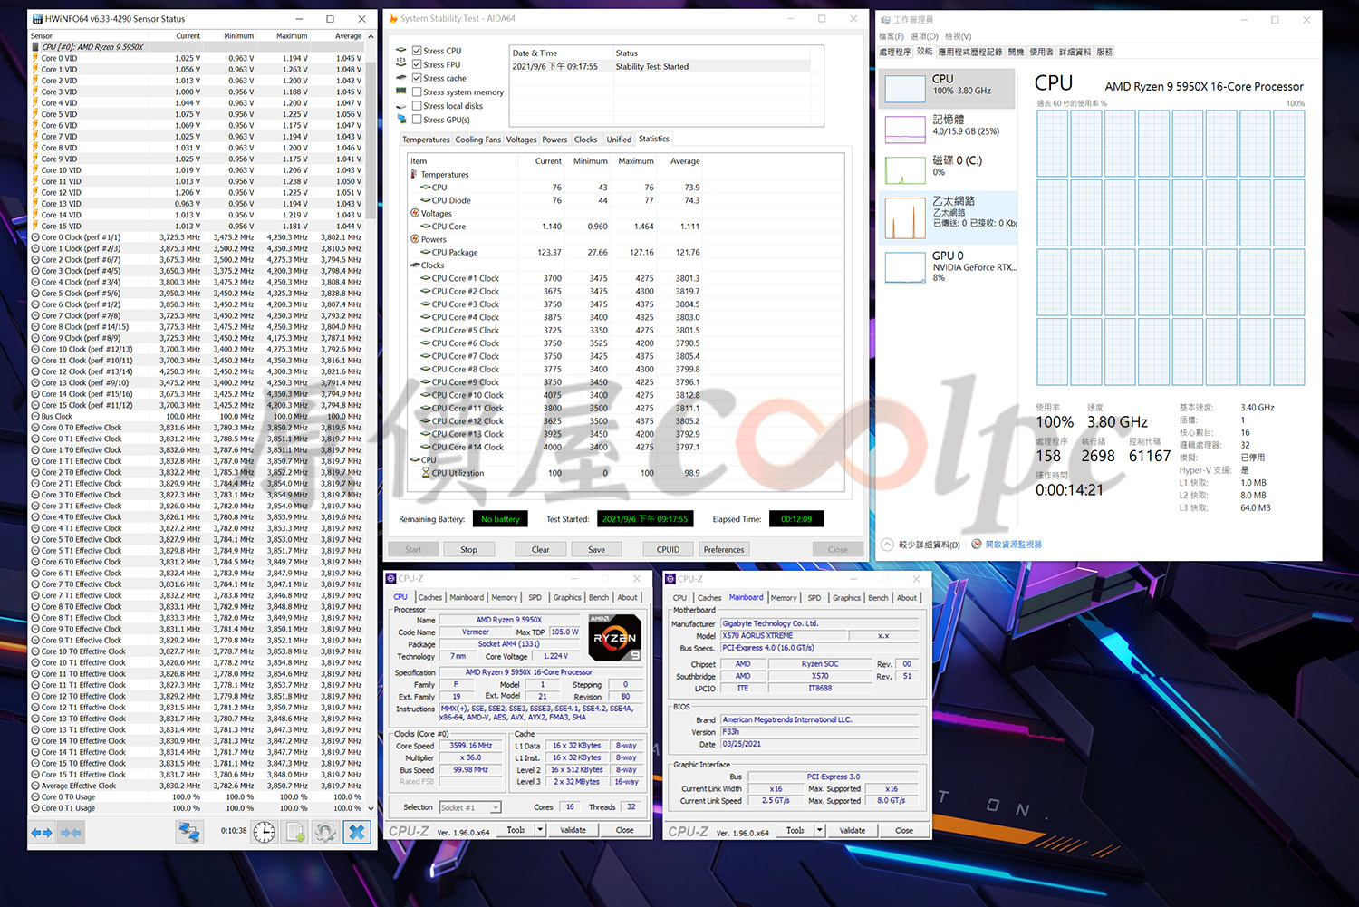The image size is (1359, 907).
Task: Collapse CPU #0 AMD Ryzen sensor group
Action: (35, 47)
